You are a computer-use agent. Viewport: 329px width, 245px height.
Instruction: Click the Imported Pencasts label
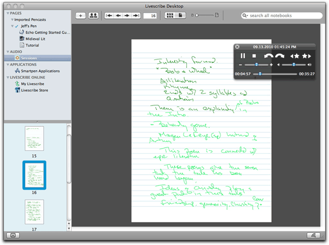(30, 20)
